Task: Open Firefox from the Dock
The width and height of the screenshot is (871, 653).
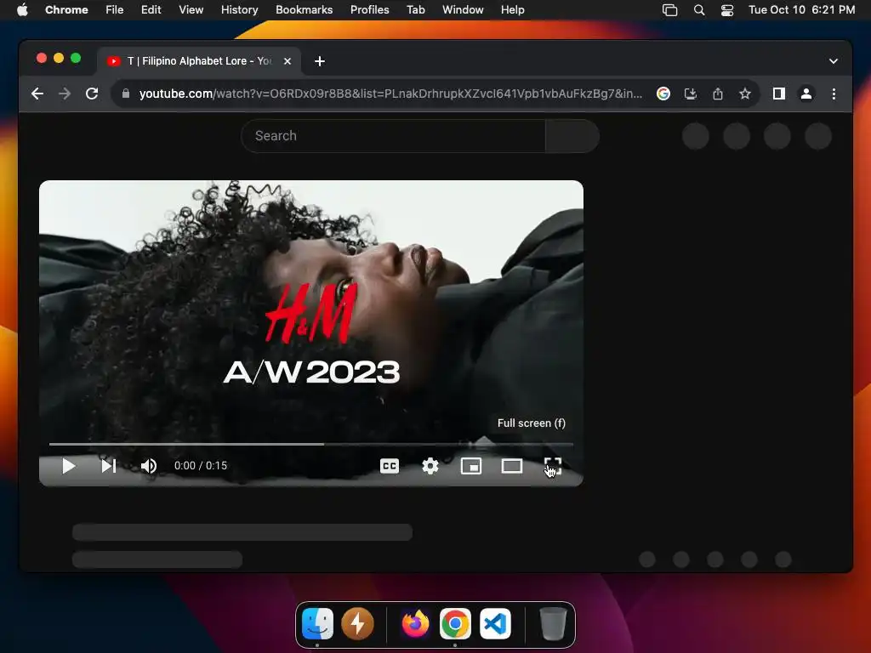Action: (x=415, y=623)
